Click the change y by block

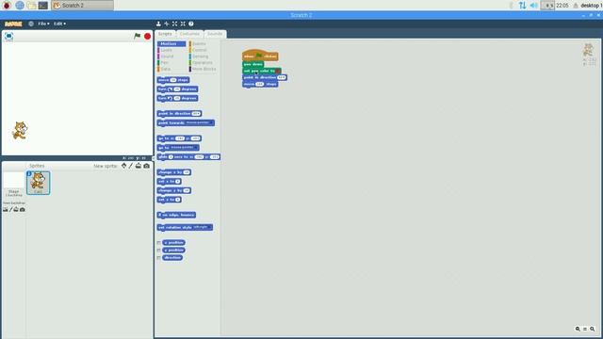(174, 190)
